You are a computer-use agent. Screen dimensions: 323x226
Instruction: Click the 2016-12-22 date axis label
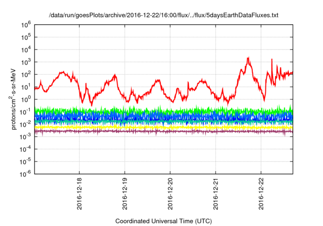261,194
